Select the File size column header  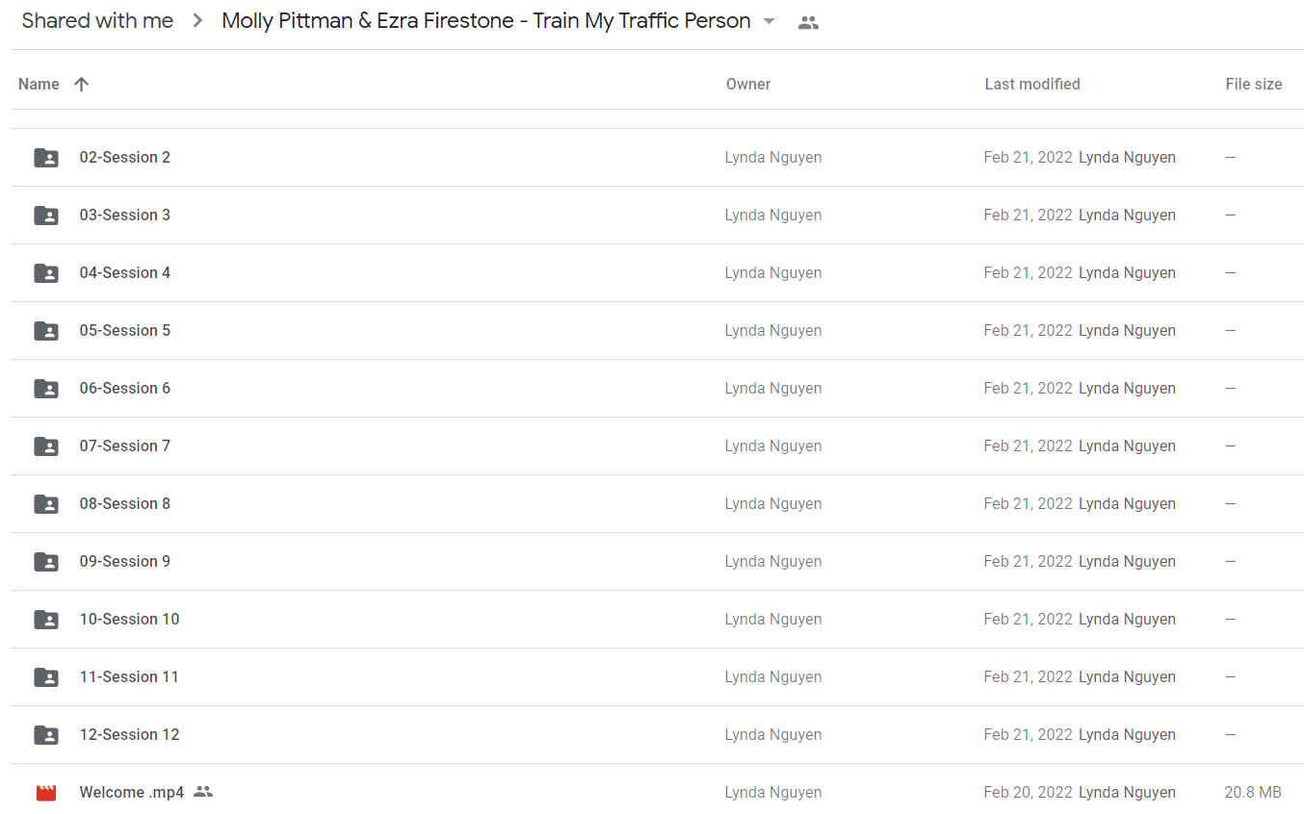click(x=1254, y=84)
